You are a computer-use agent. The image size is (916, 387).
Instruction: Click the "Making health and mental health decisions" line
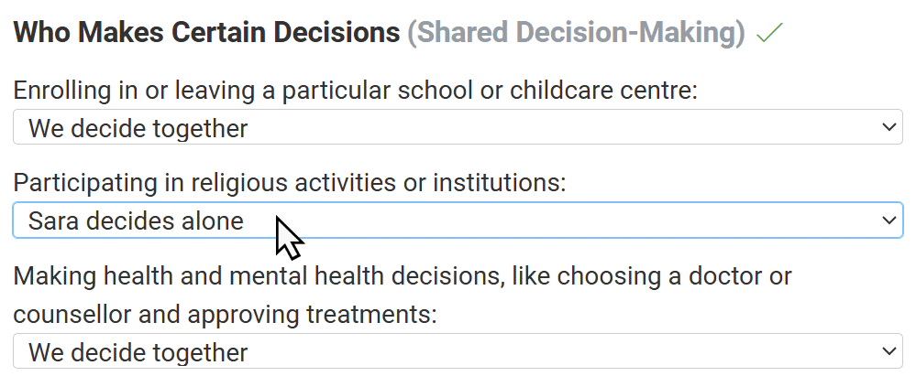coord(257,275)
